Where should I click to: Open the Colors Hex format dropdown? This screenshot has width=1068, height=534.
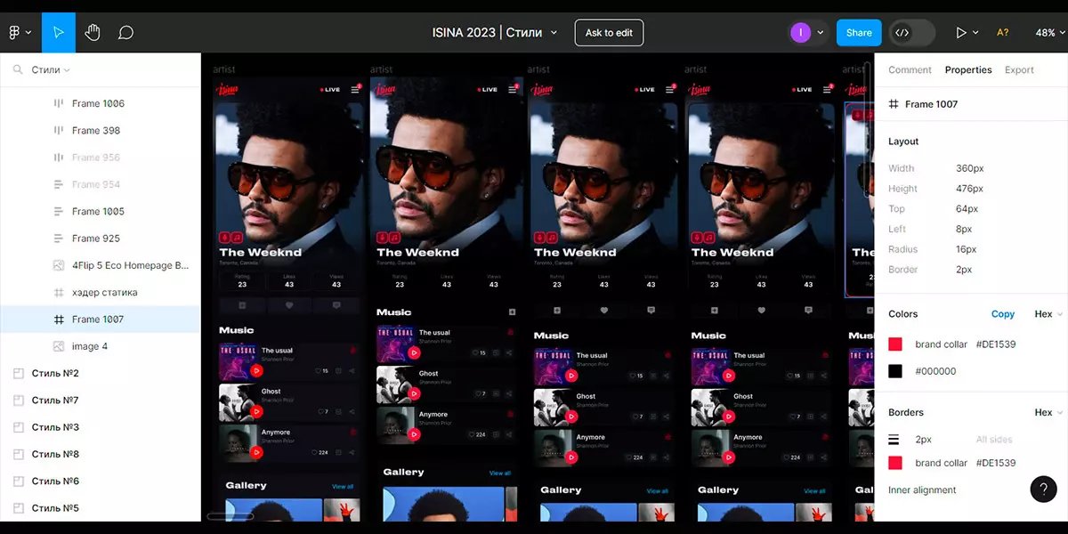(1048, 314)
